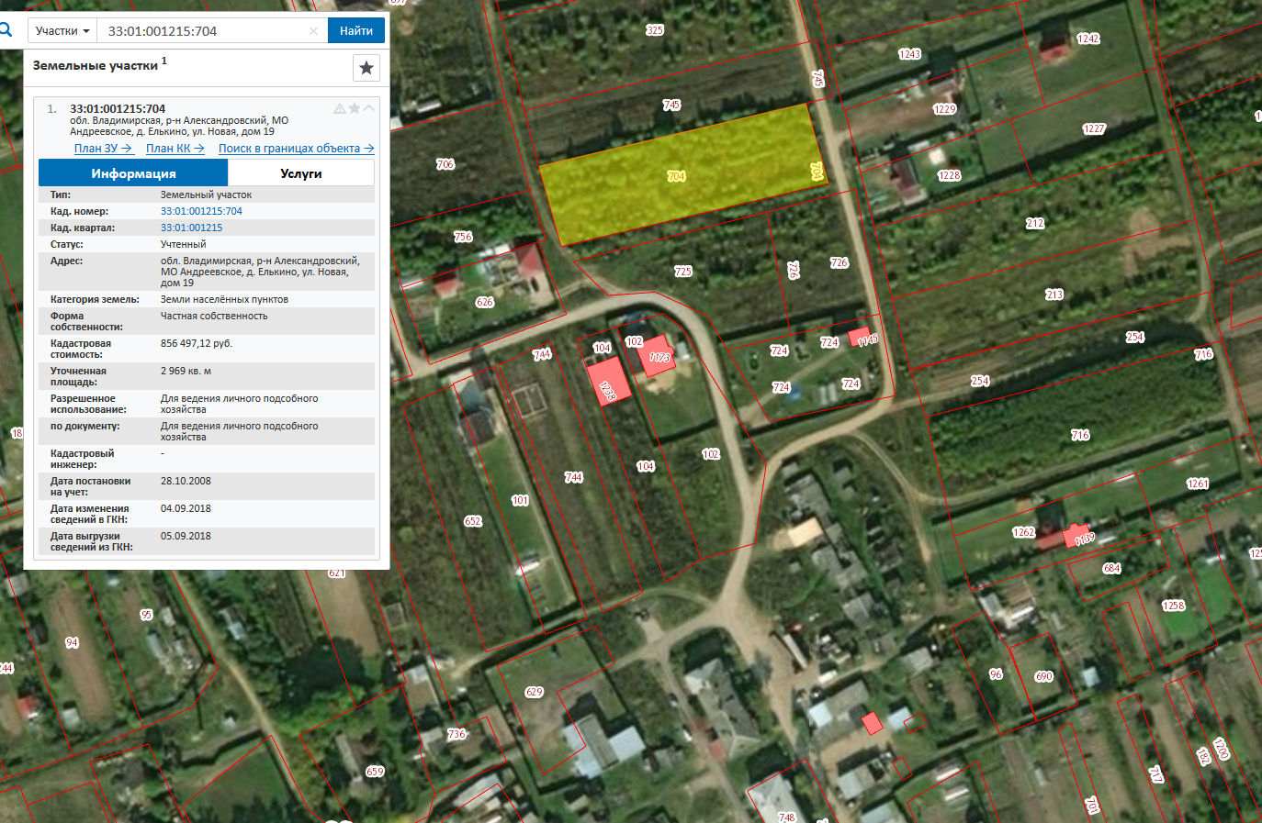Click parcel label 213 on the map

click(1054, 295)
